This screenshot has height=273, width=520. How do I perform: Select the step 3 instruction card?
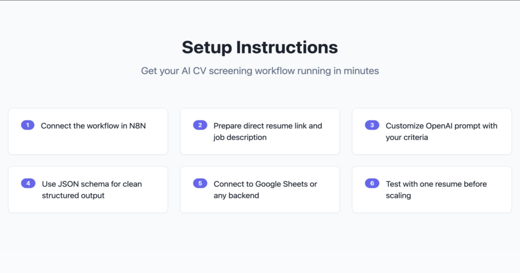pyautogui.click(x=432, y=131)
